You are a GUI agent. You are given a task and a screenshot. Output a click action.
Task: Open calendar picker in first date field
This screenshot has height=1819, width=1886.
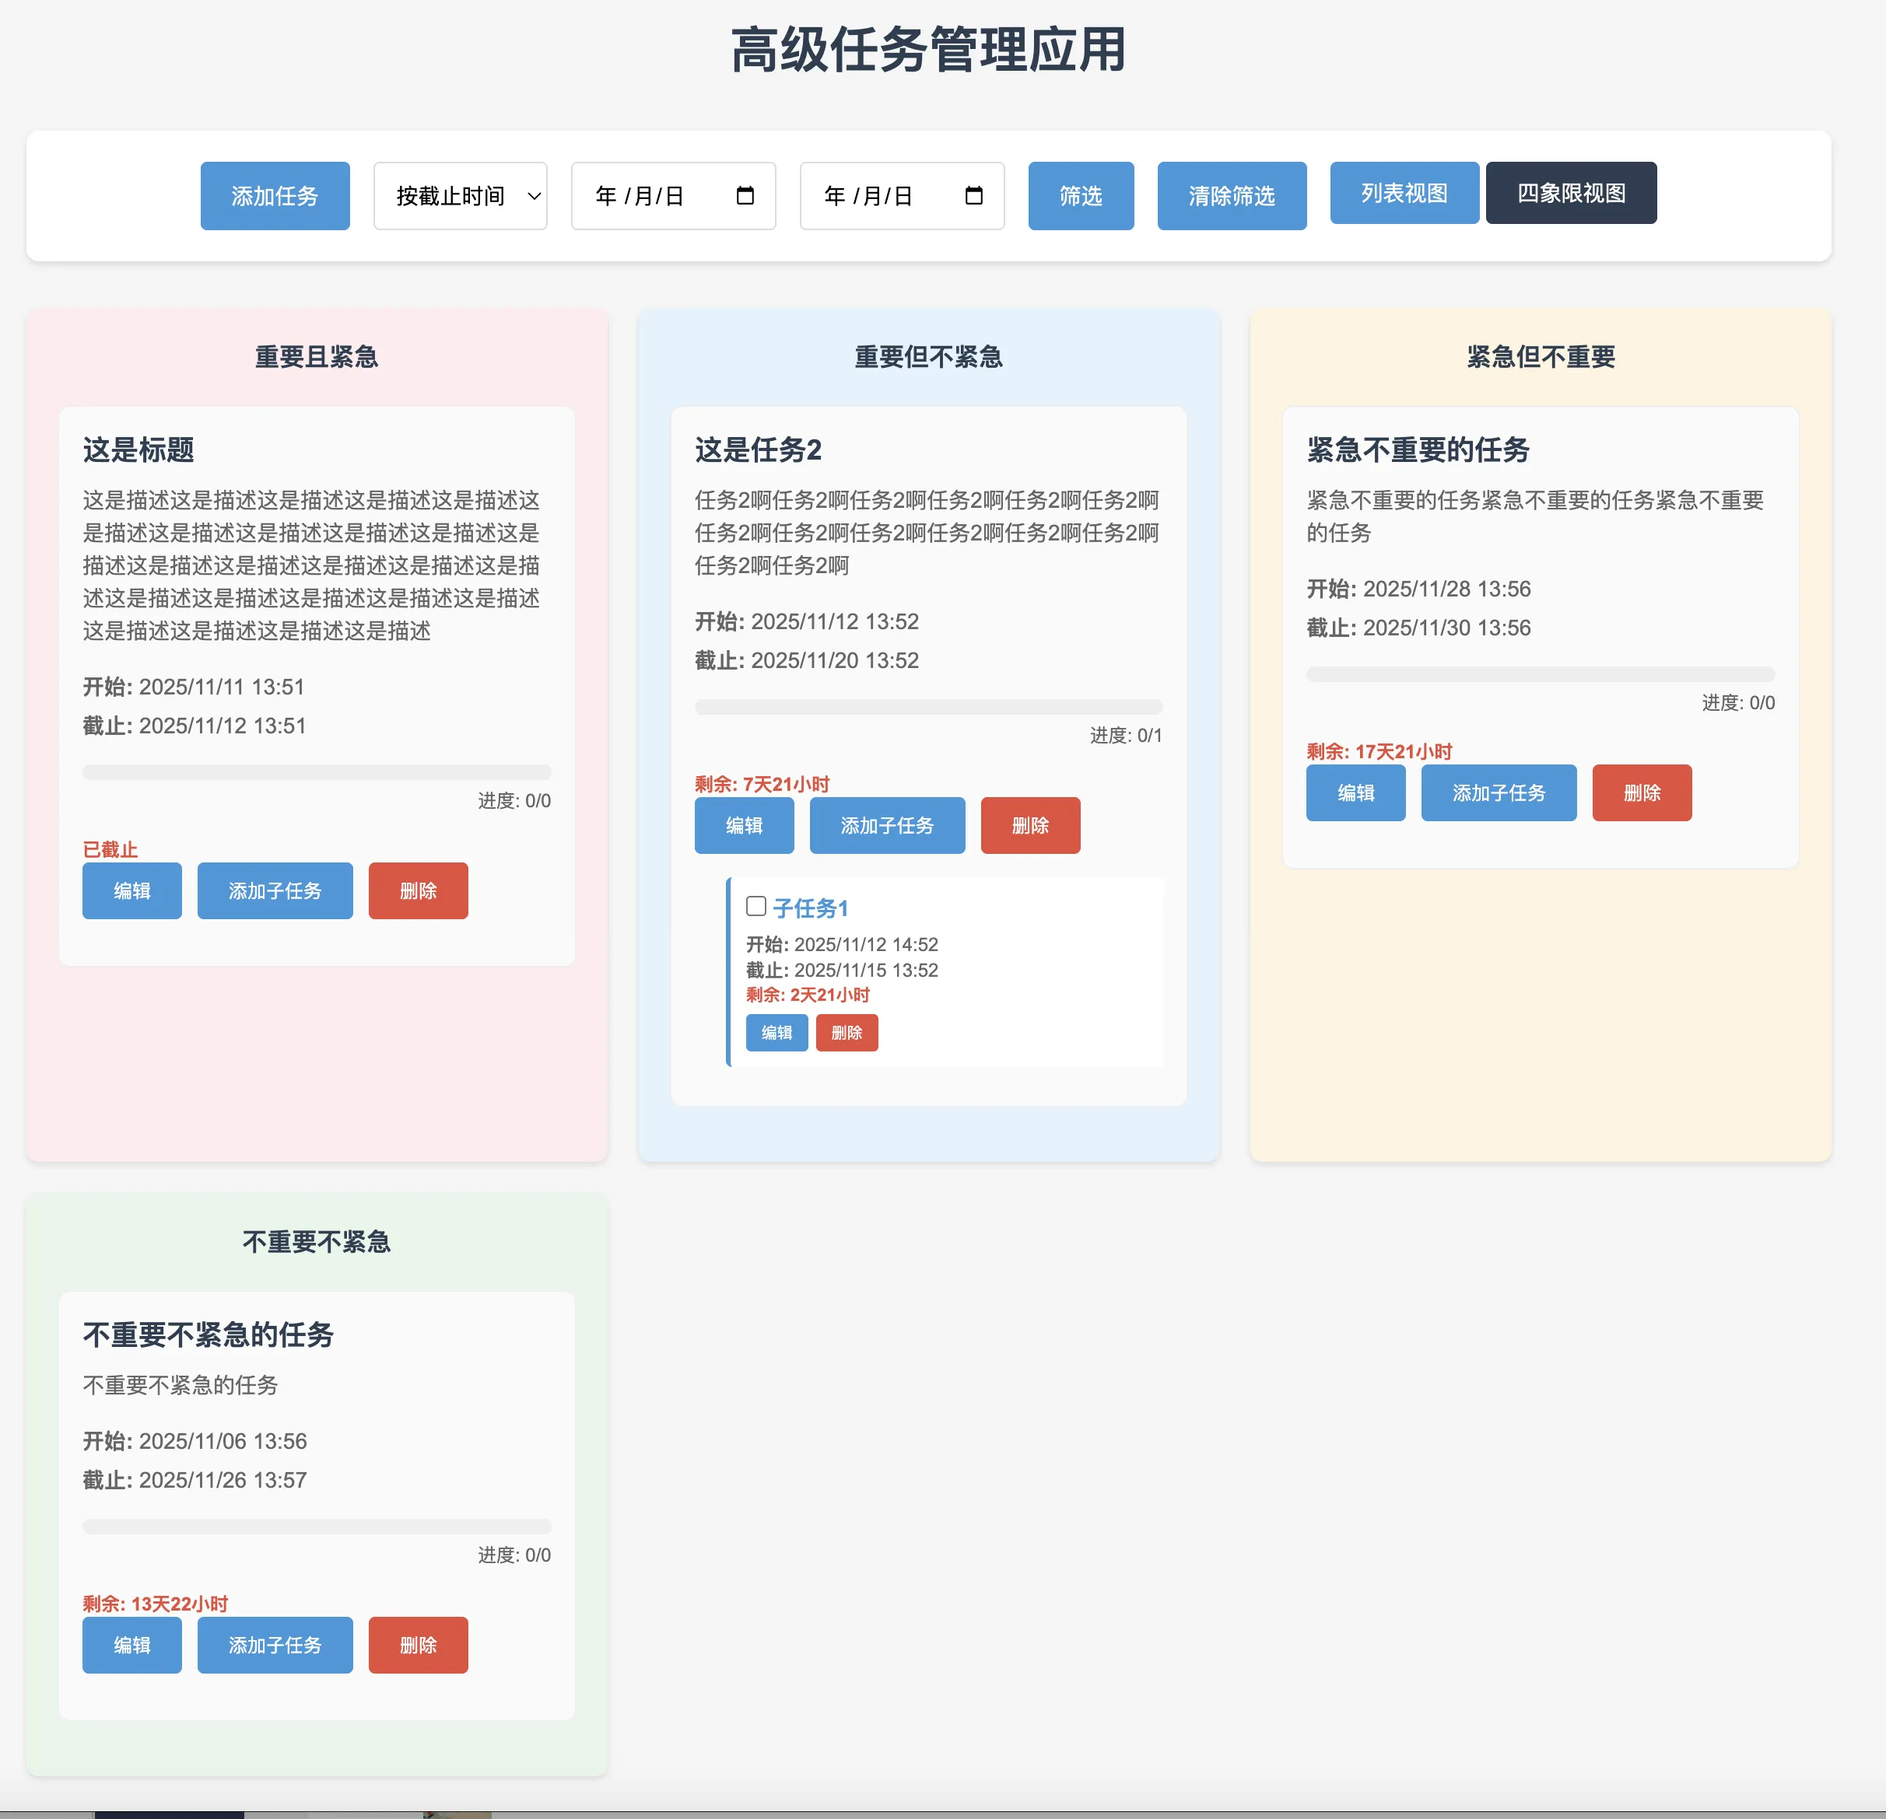(745, 196)
